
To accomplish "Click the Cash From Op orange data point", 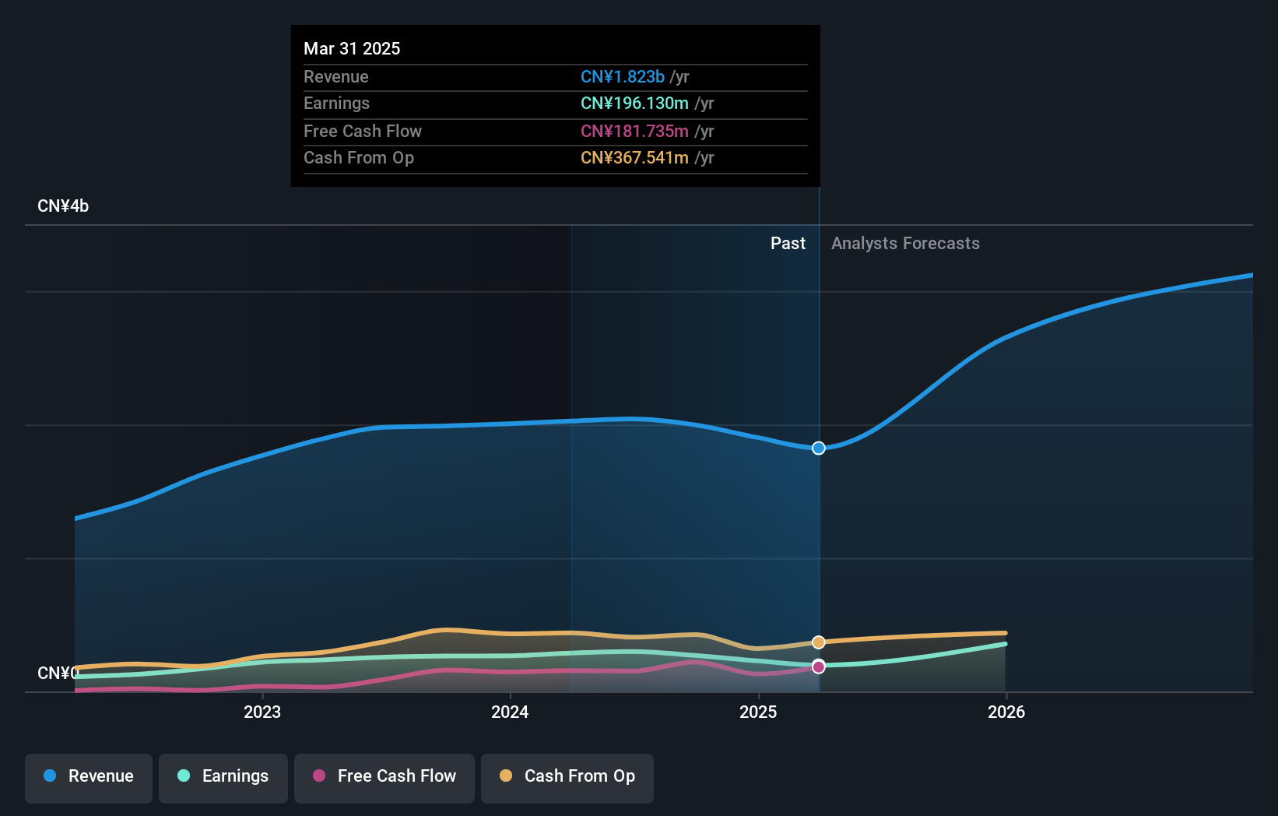I will (x=819, y=642).
